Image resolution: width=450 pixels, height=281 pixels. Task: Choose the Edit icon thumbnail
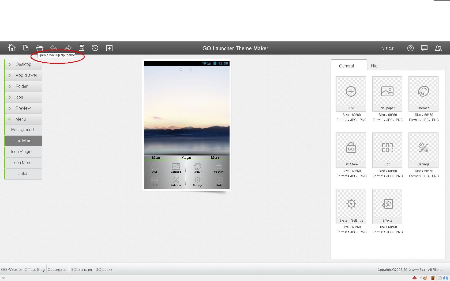coord(387,150)
